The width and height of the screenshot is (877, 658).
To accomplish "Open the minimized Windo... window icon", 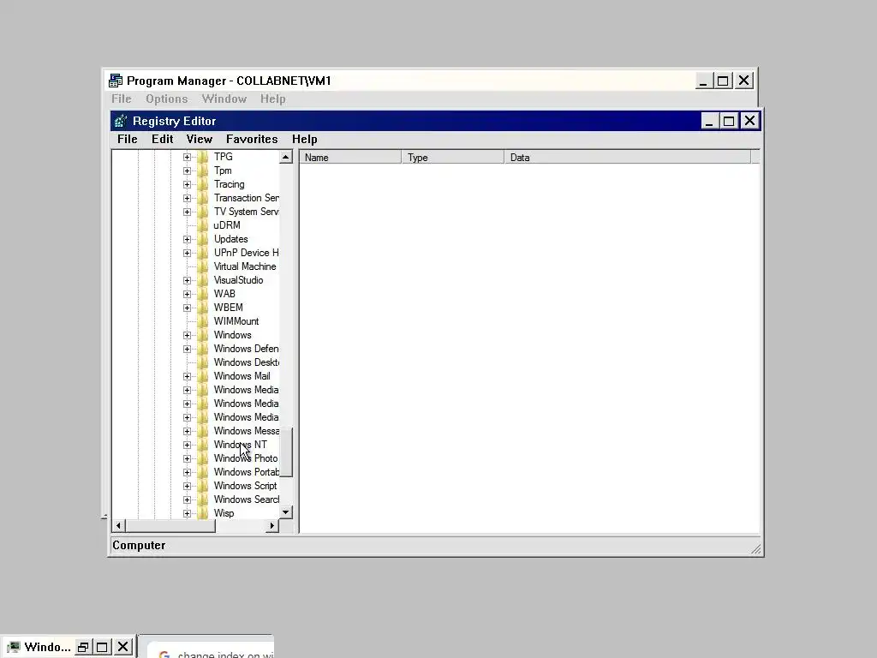I will pos(14,648).
